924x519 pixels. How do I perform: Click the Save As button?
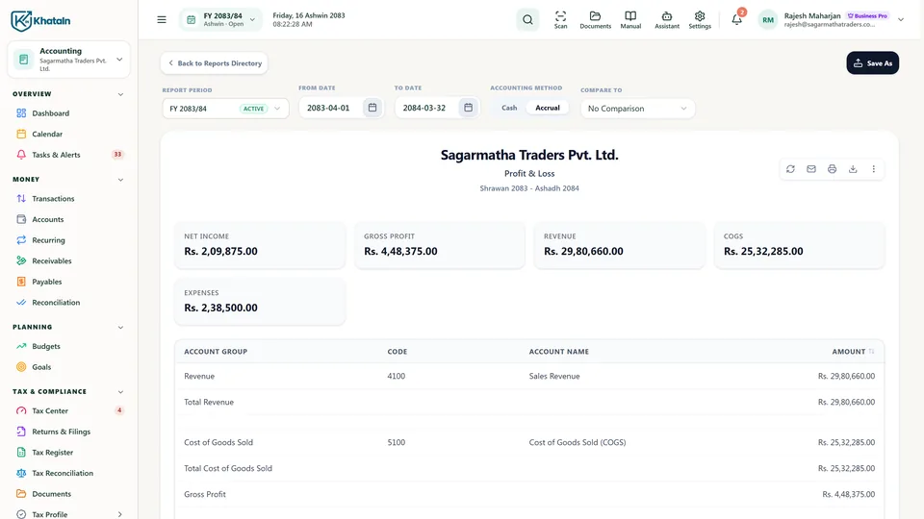coord(873,63)
